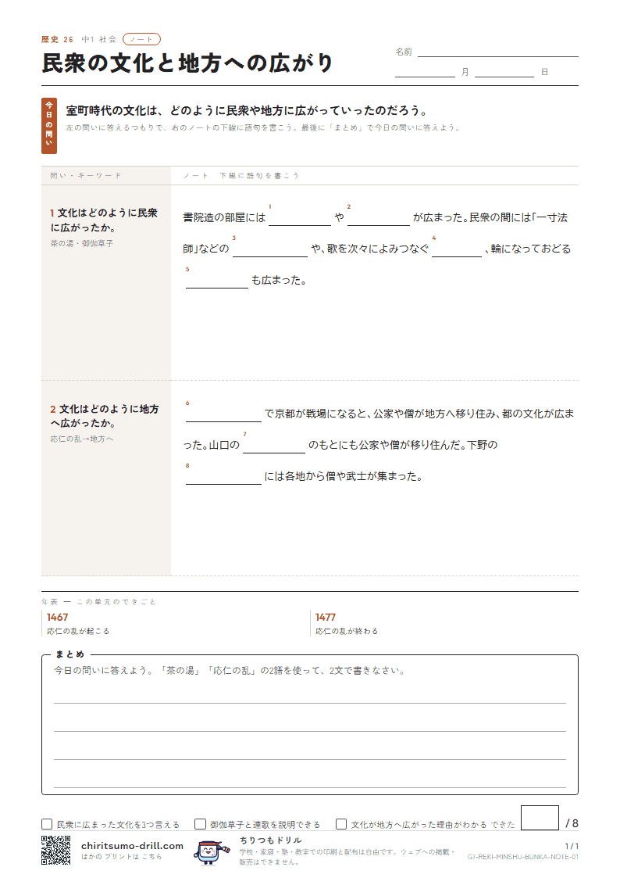The height and width of the screenshot is (878, 620).
Task: Click the year 1477 in the timeline
Action: pos(326,617)
